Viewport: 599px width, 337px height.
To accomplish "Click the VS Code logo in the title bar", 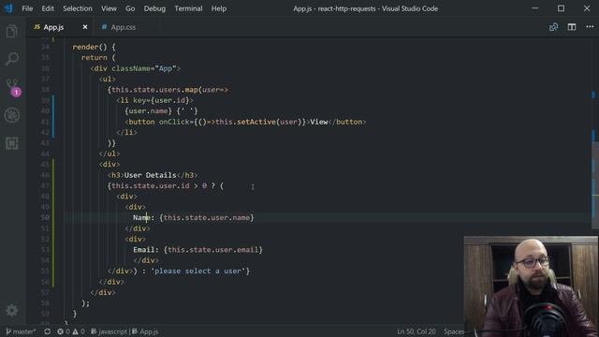I will pyautogui.click(x=8, y=8).
